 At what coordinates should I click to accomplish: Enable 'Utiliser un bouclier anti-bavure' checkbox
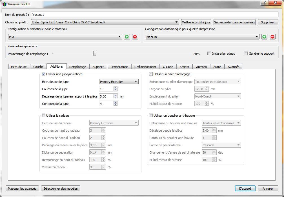[151, 116]
